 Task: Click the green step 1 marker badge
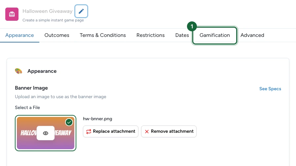point(192,26)
